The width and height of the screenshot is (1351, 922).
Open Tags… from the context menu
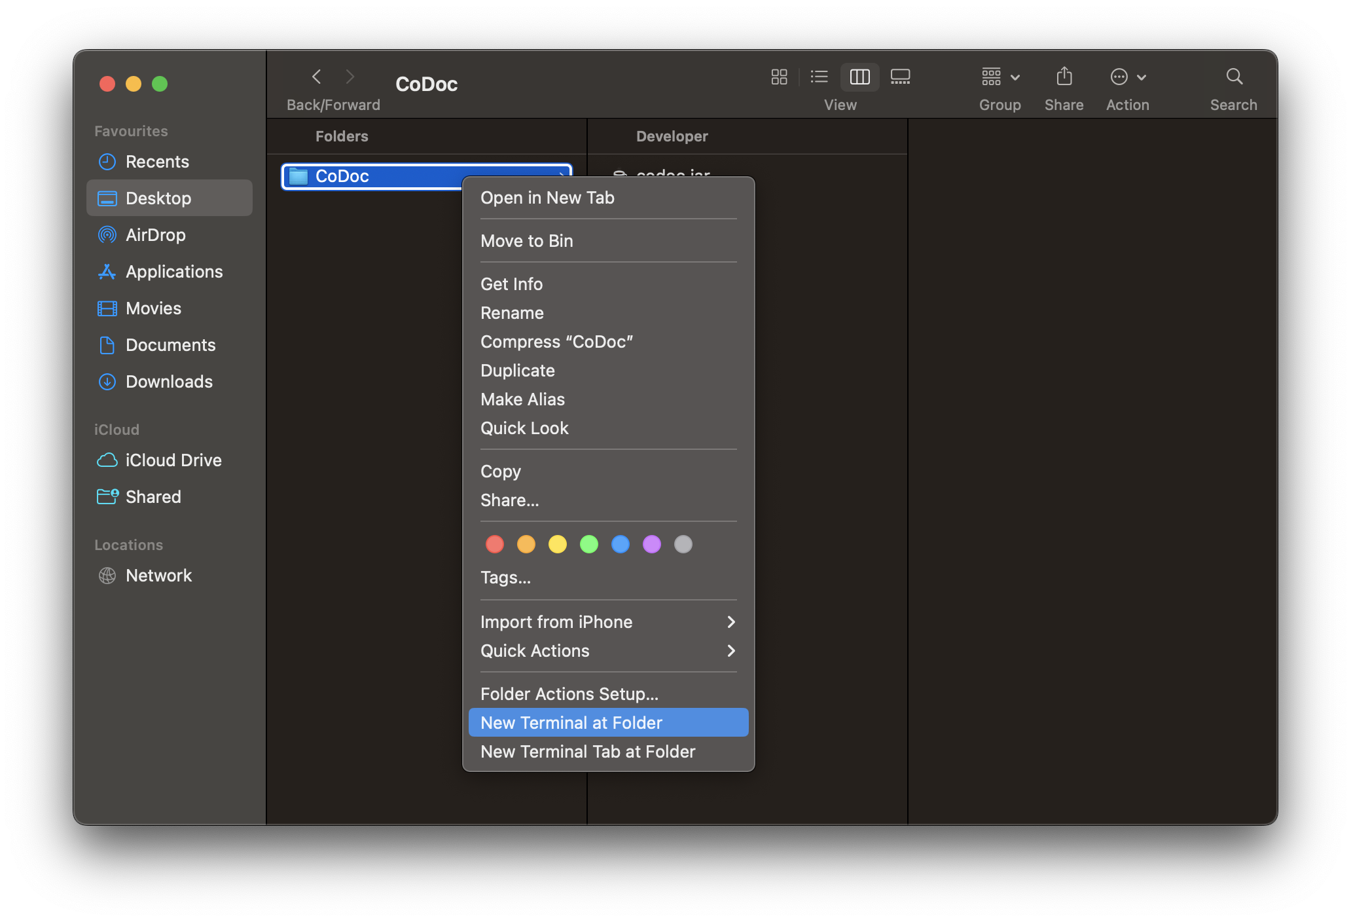(x=608, y=578)
